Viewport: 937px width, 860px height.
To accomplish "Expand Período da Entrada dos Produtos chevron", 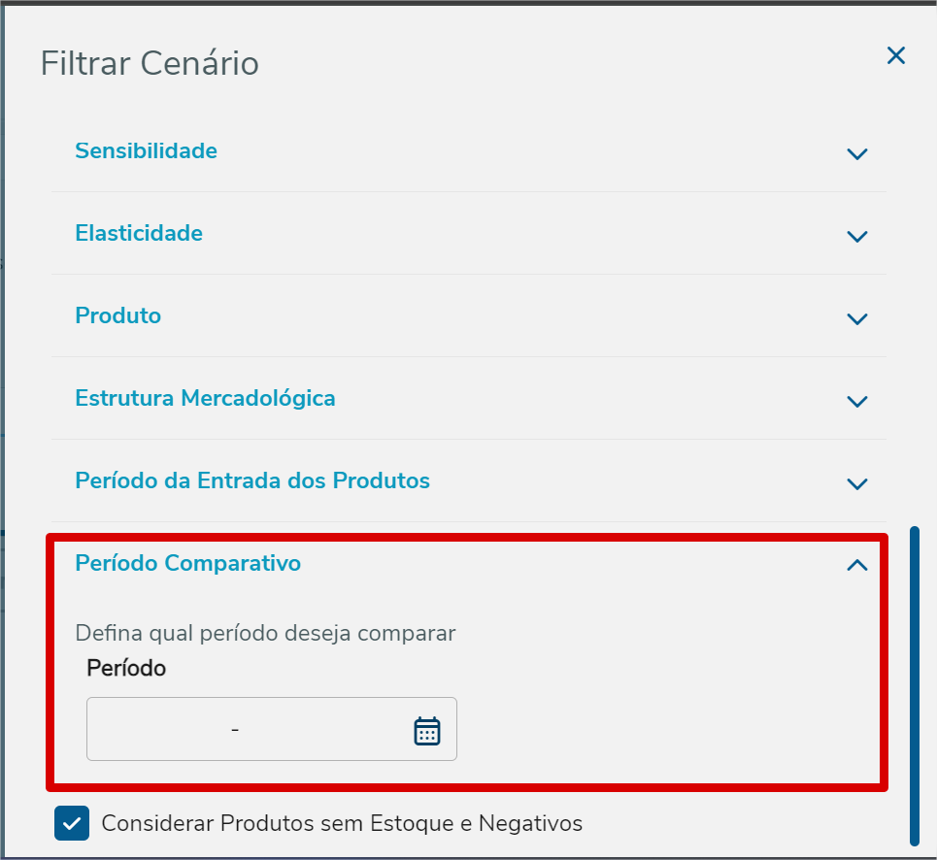I will click(856, 483).
